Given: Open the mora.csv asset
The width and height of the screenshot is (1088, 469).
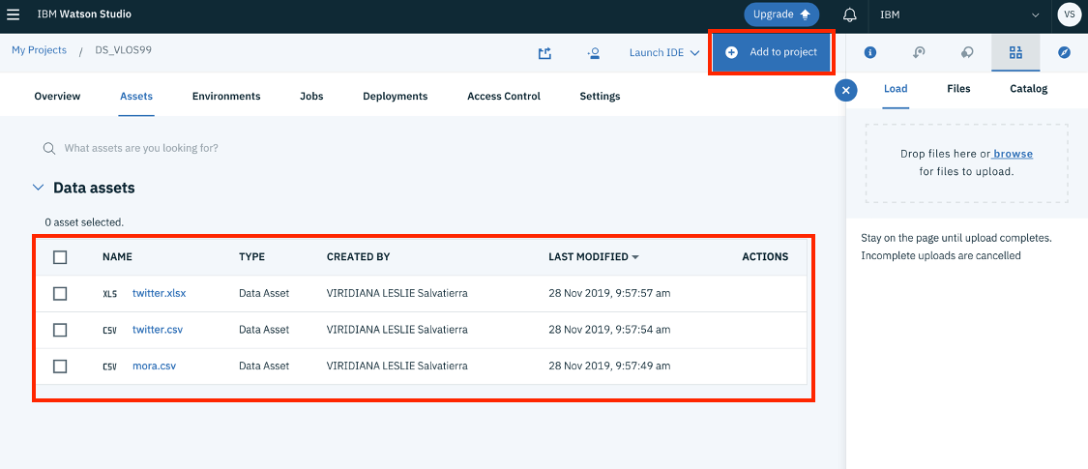Looking at the screenshot, I should pyautogui.click(x=154, y=366).
